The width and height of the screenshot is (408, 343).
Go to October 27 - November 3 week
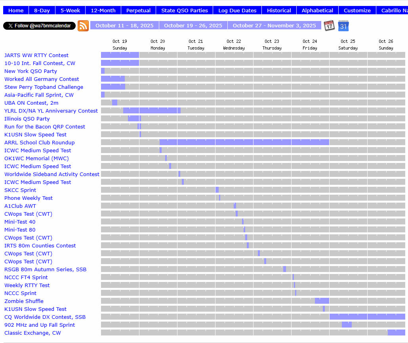(x=274, y=25)
